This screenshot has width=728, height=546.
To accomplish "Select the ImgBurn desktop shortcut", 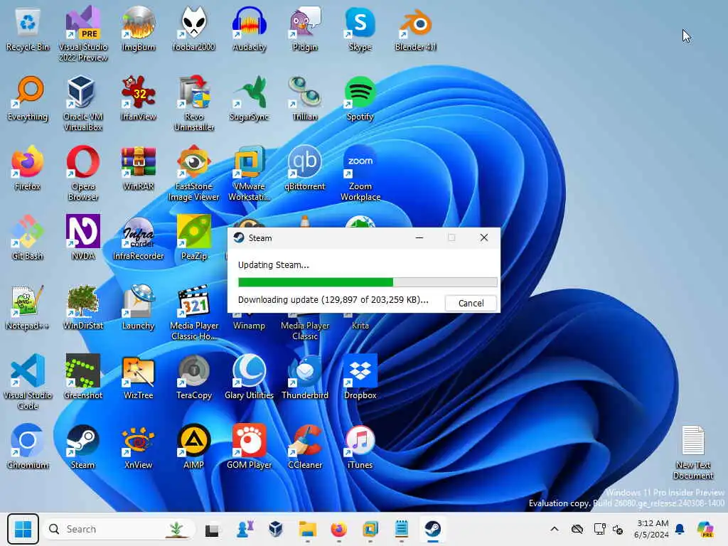I will point(139,28).
